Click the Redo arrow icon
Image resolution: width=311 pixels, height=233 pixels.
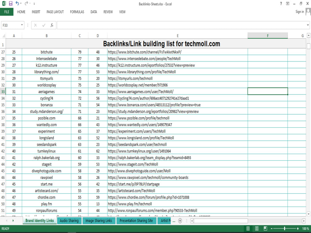26,3
